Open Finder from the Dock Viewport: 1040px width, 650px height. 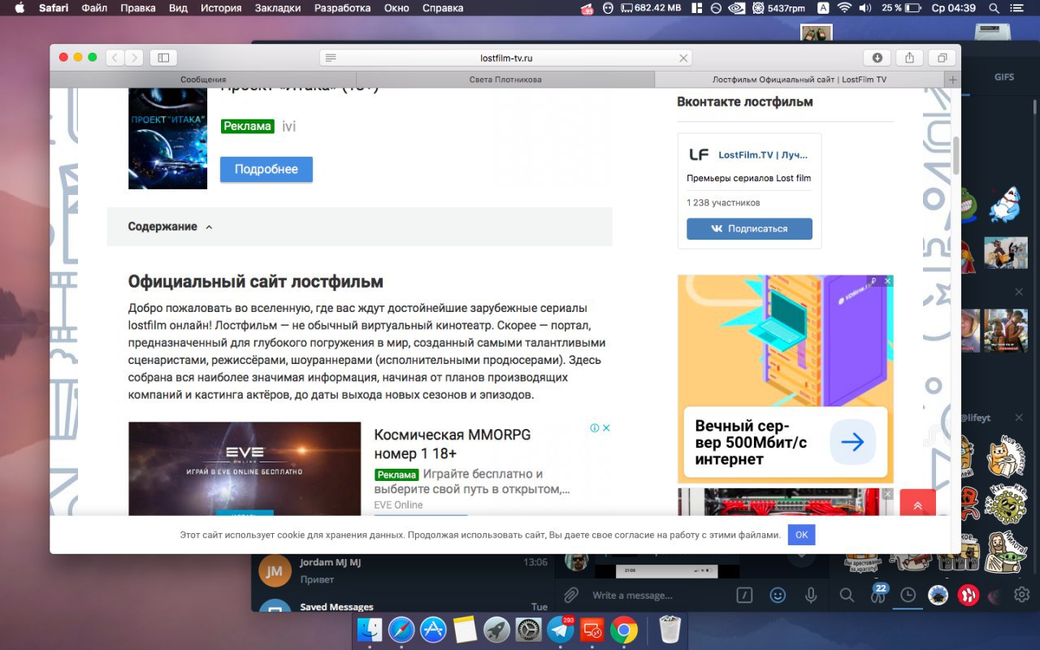click(x=370, y=630)
